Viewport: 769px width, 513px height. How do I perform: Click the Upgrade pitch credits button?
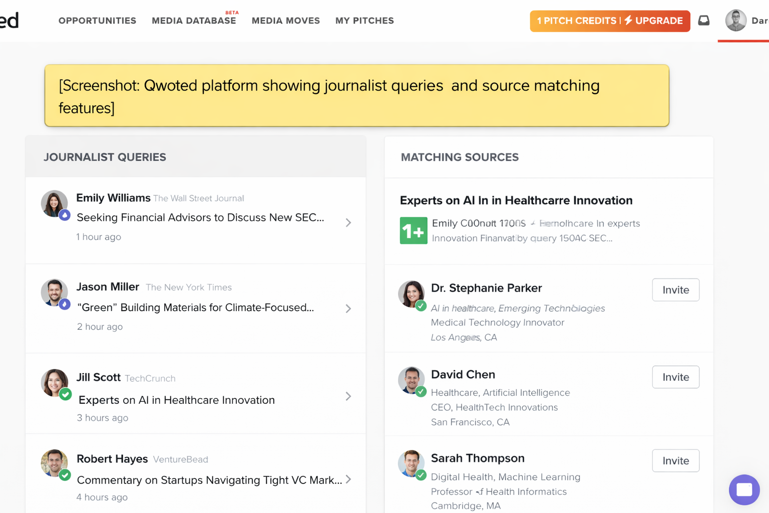pyautogui.click(x=610, y=21)
